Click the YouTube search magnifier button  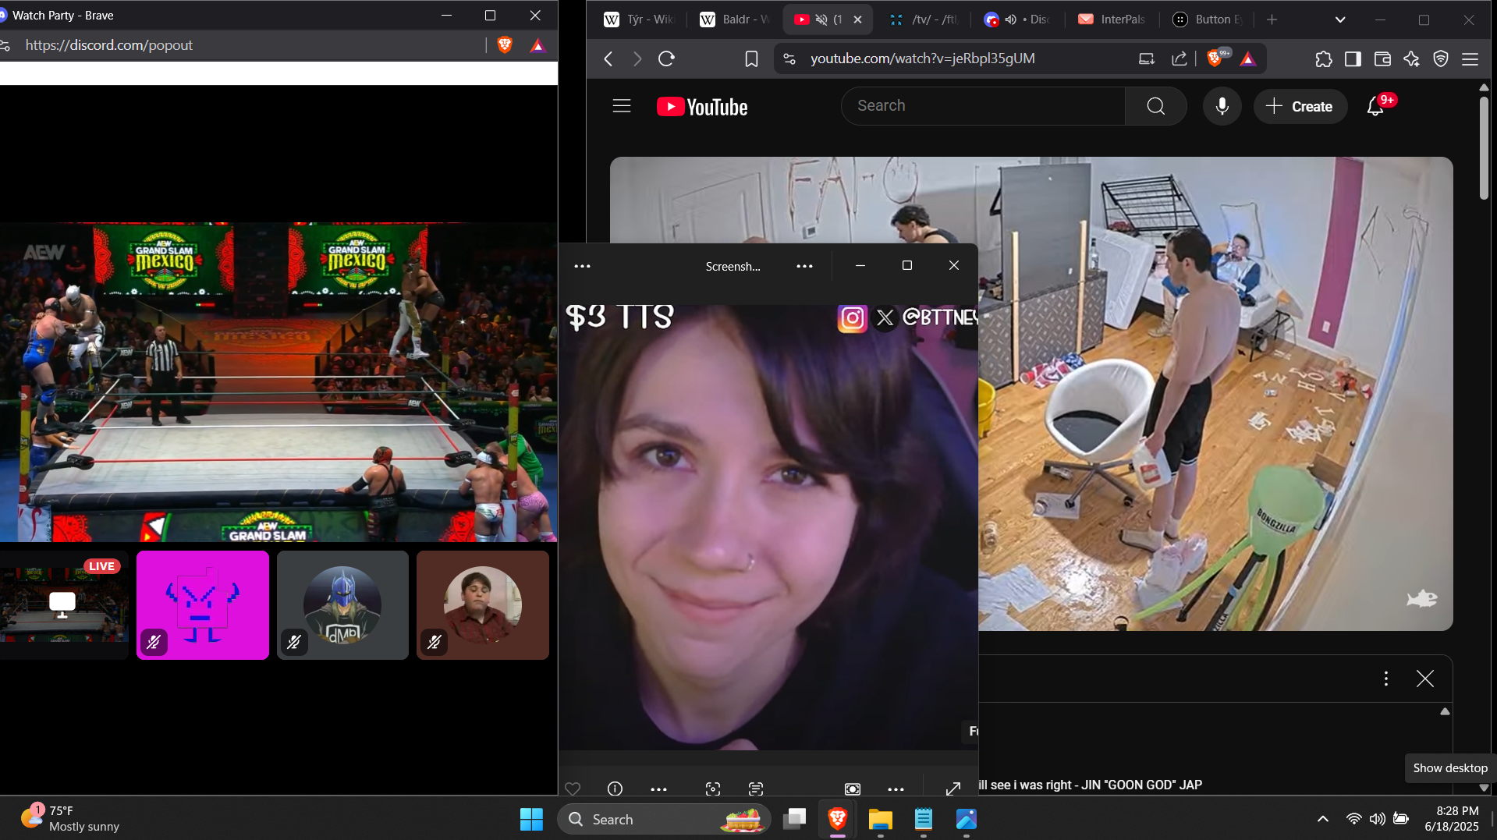pyautogui.click(x=1156, y=106)
